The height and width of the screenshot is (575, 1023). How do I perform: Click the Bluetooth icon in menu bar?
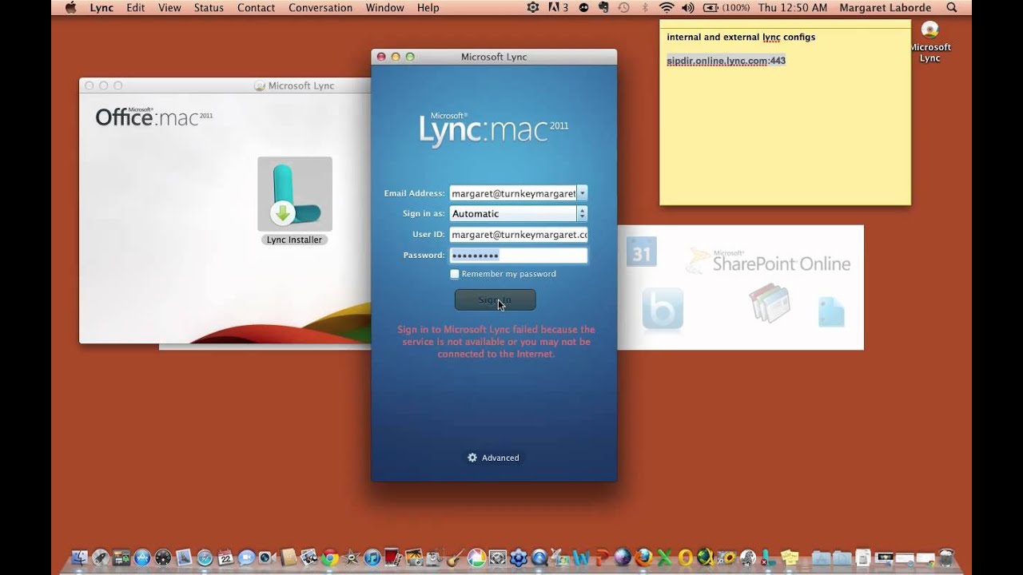tap(645, 8)
